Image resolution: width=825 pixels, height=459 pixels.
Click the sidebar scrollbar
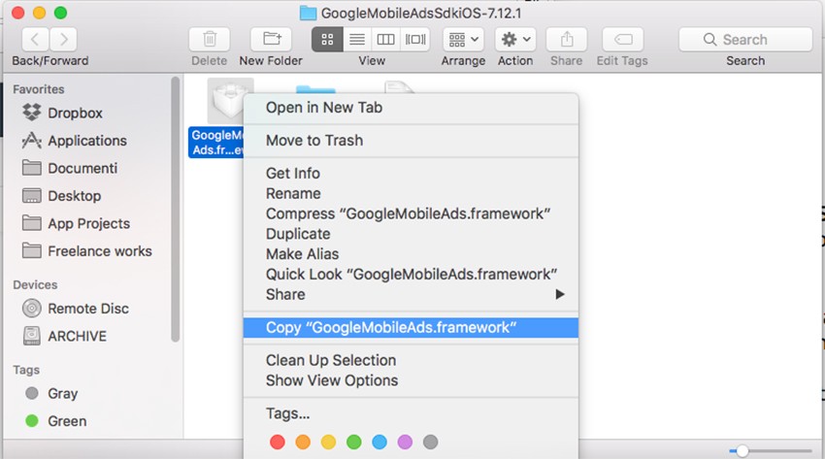(x=176, y=210)
